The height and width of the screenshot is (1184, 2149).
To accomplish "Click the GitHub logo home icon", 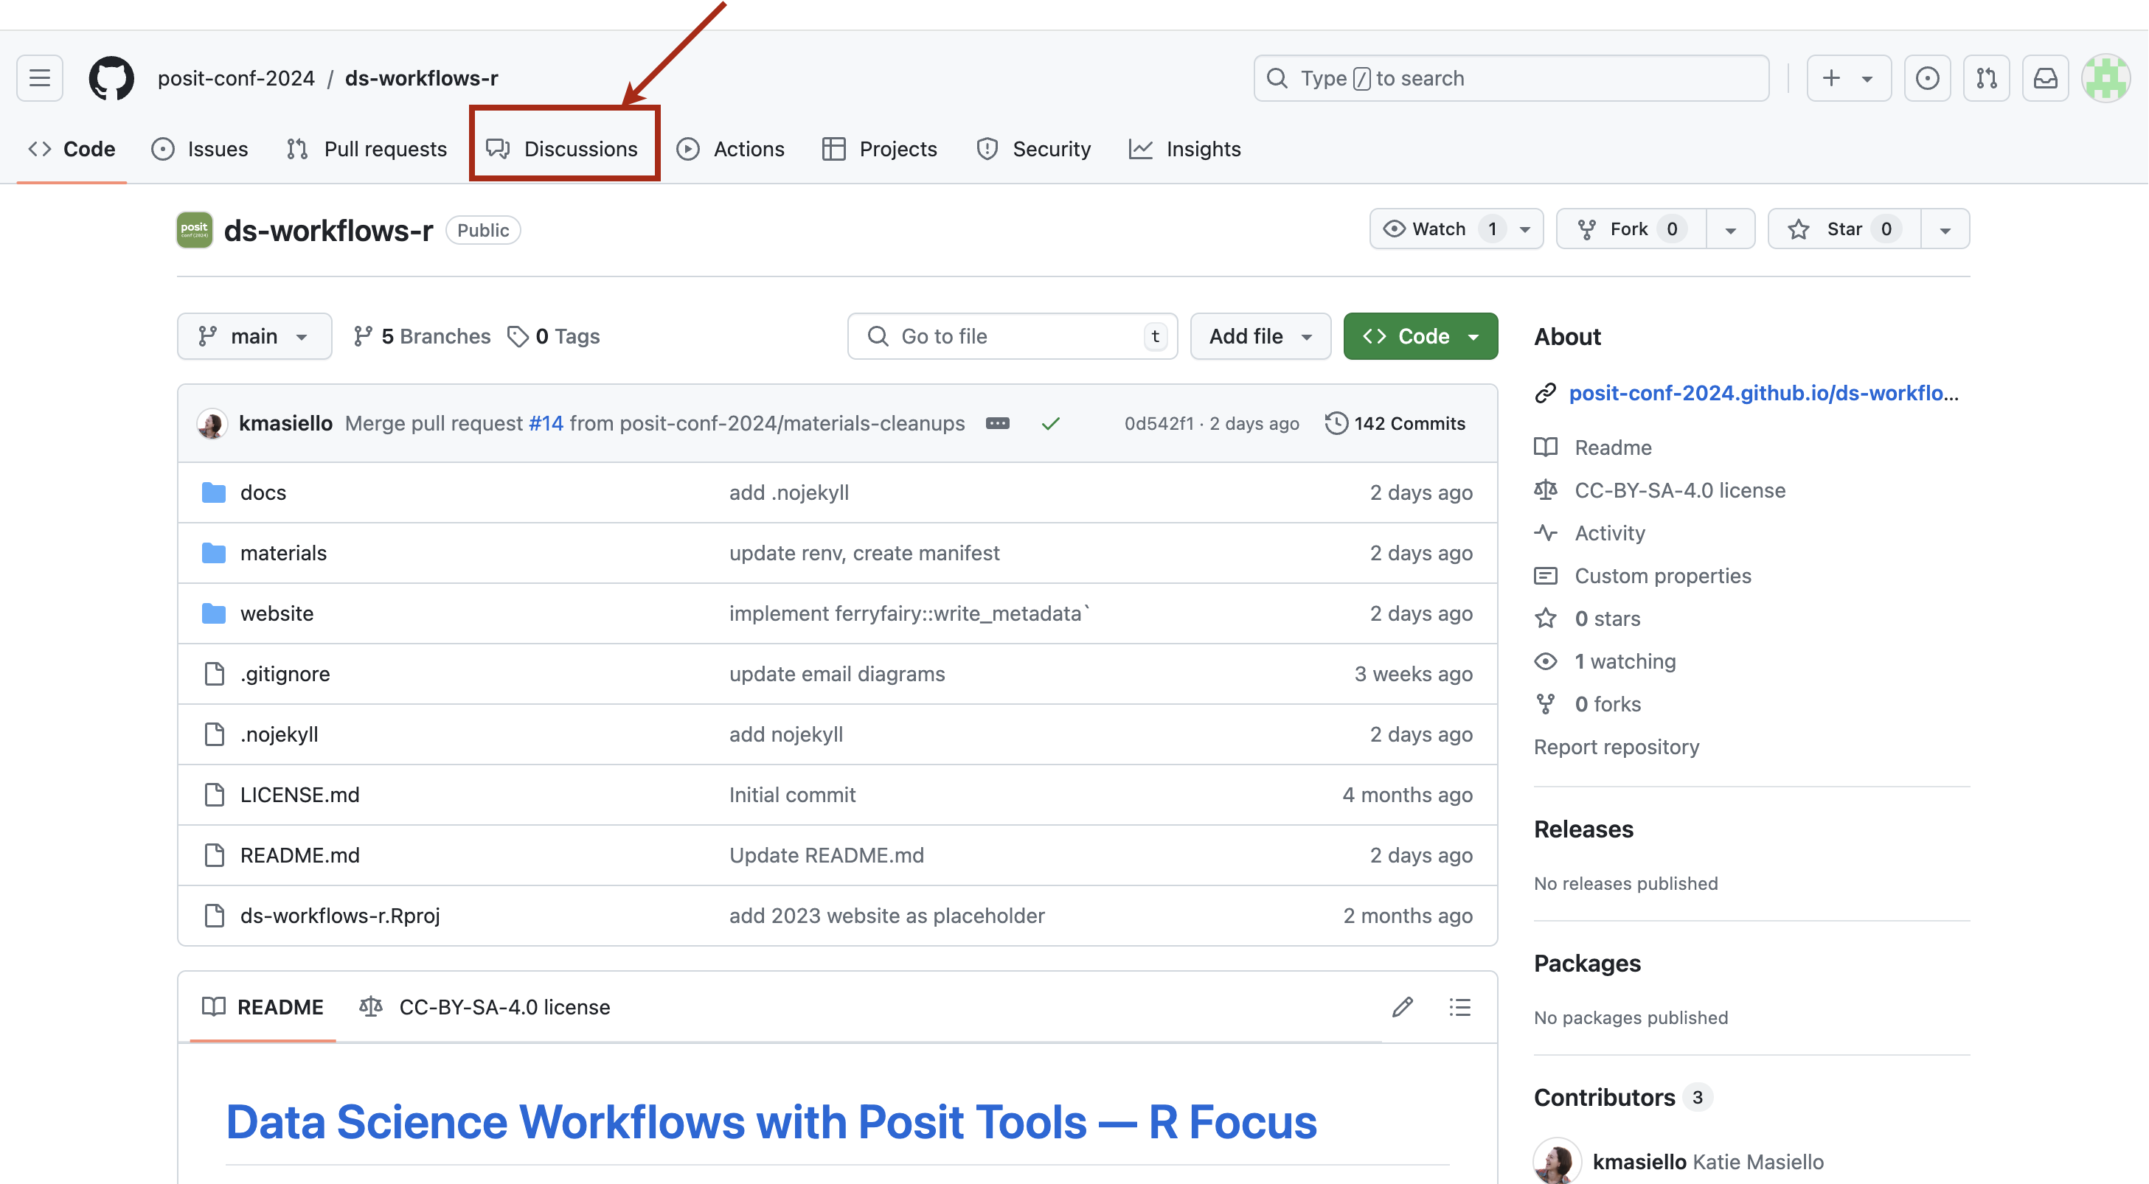I will pyautogui.click(x=111, y=78).
